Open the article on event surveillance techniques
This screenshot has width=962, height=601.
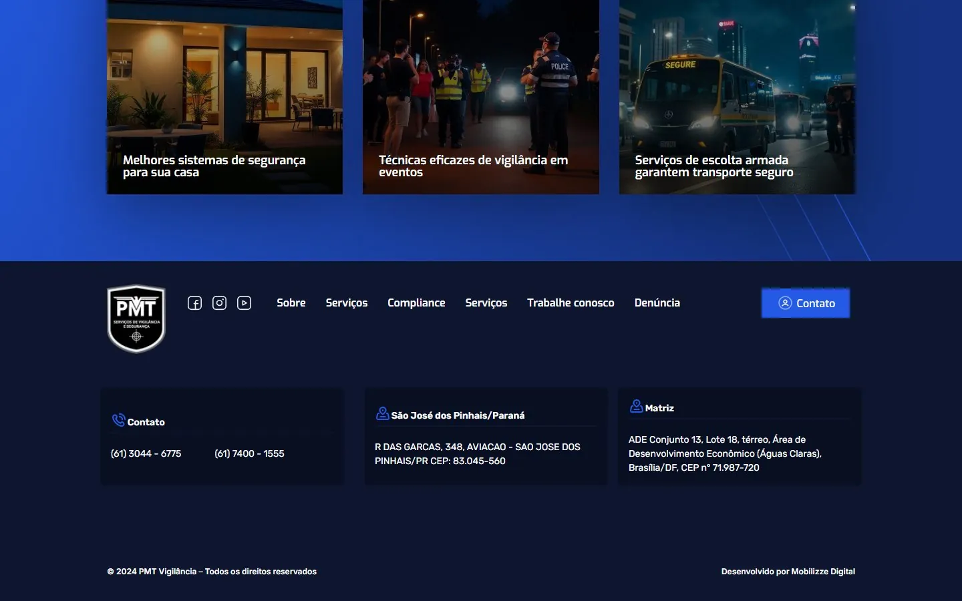coord(481,97)
